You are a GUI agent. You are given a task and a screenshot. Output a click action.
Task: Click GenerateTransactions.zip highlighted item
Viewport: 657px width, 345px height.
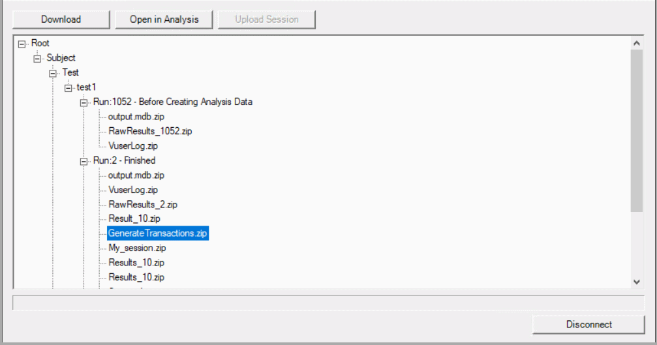tap(158, 233)
